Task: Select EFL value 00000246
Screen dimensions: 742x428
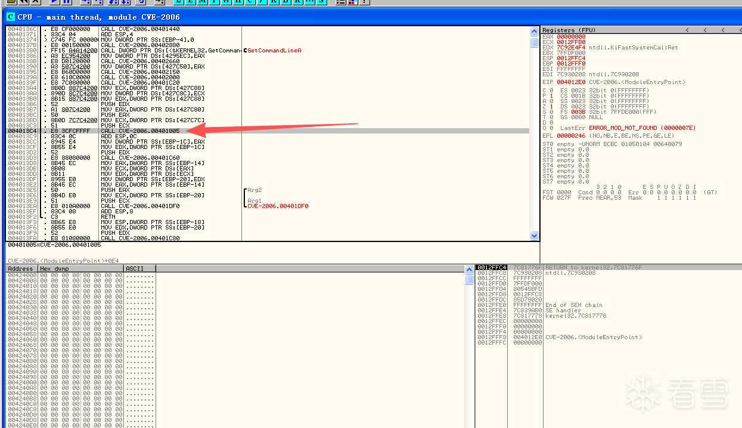Action: tap(571, 136)
